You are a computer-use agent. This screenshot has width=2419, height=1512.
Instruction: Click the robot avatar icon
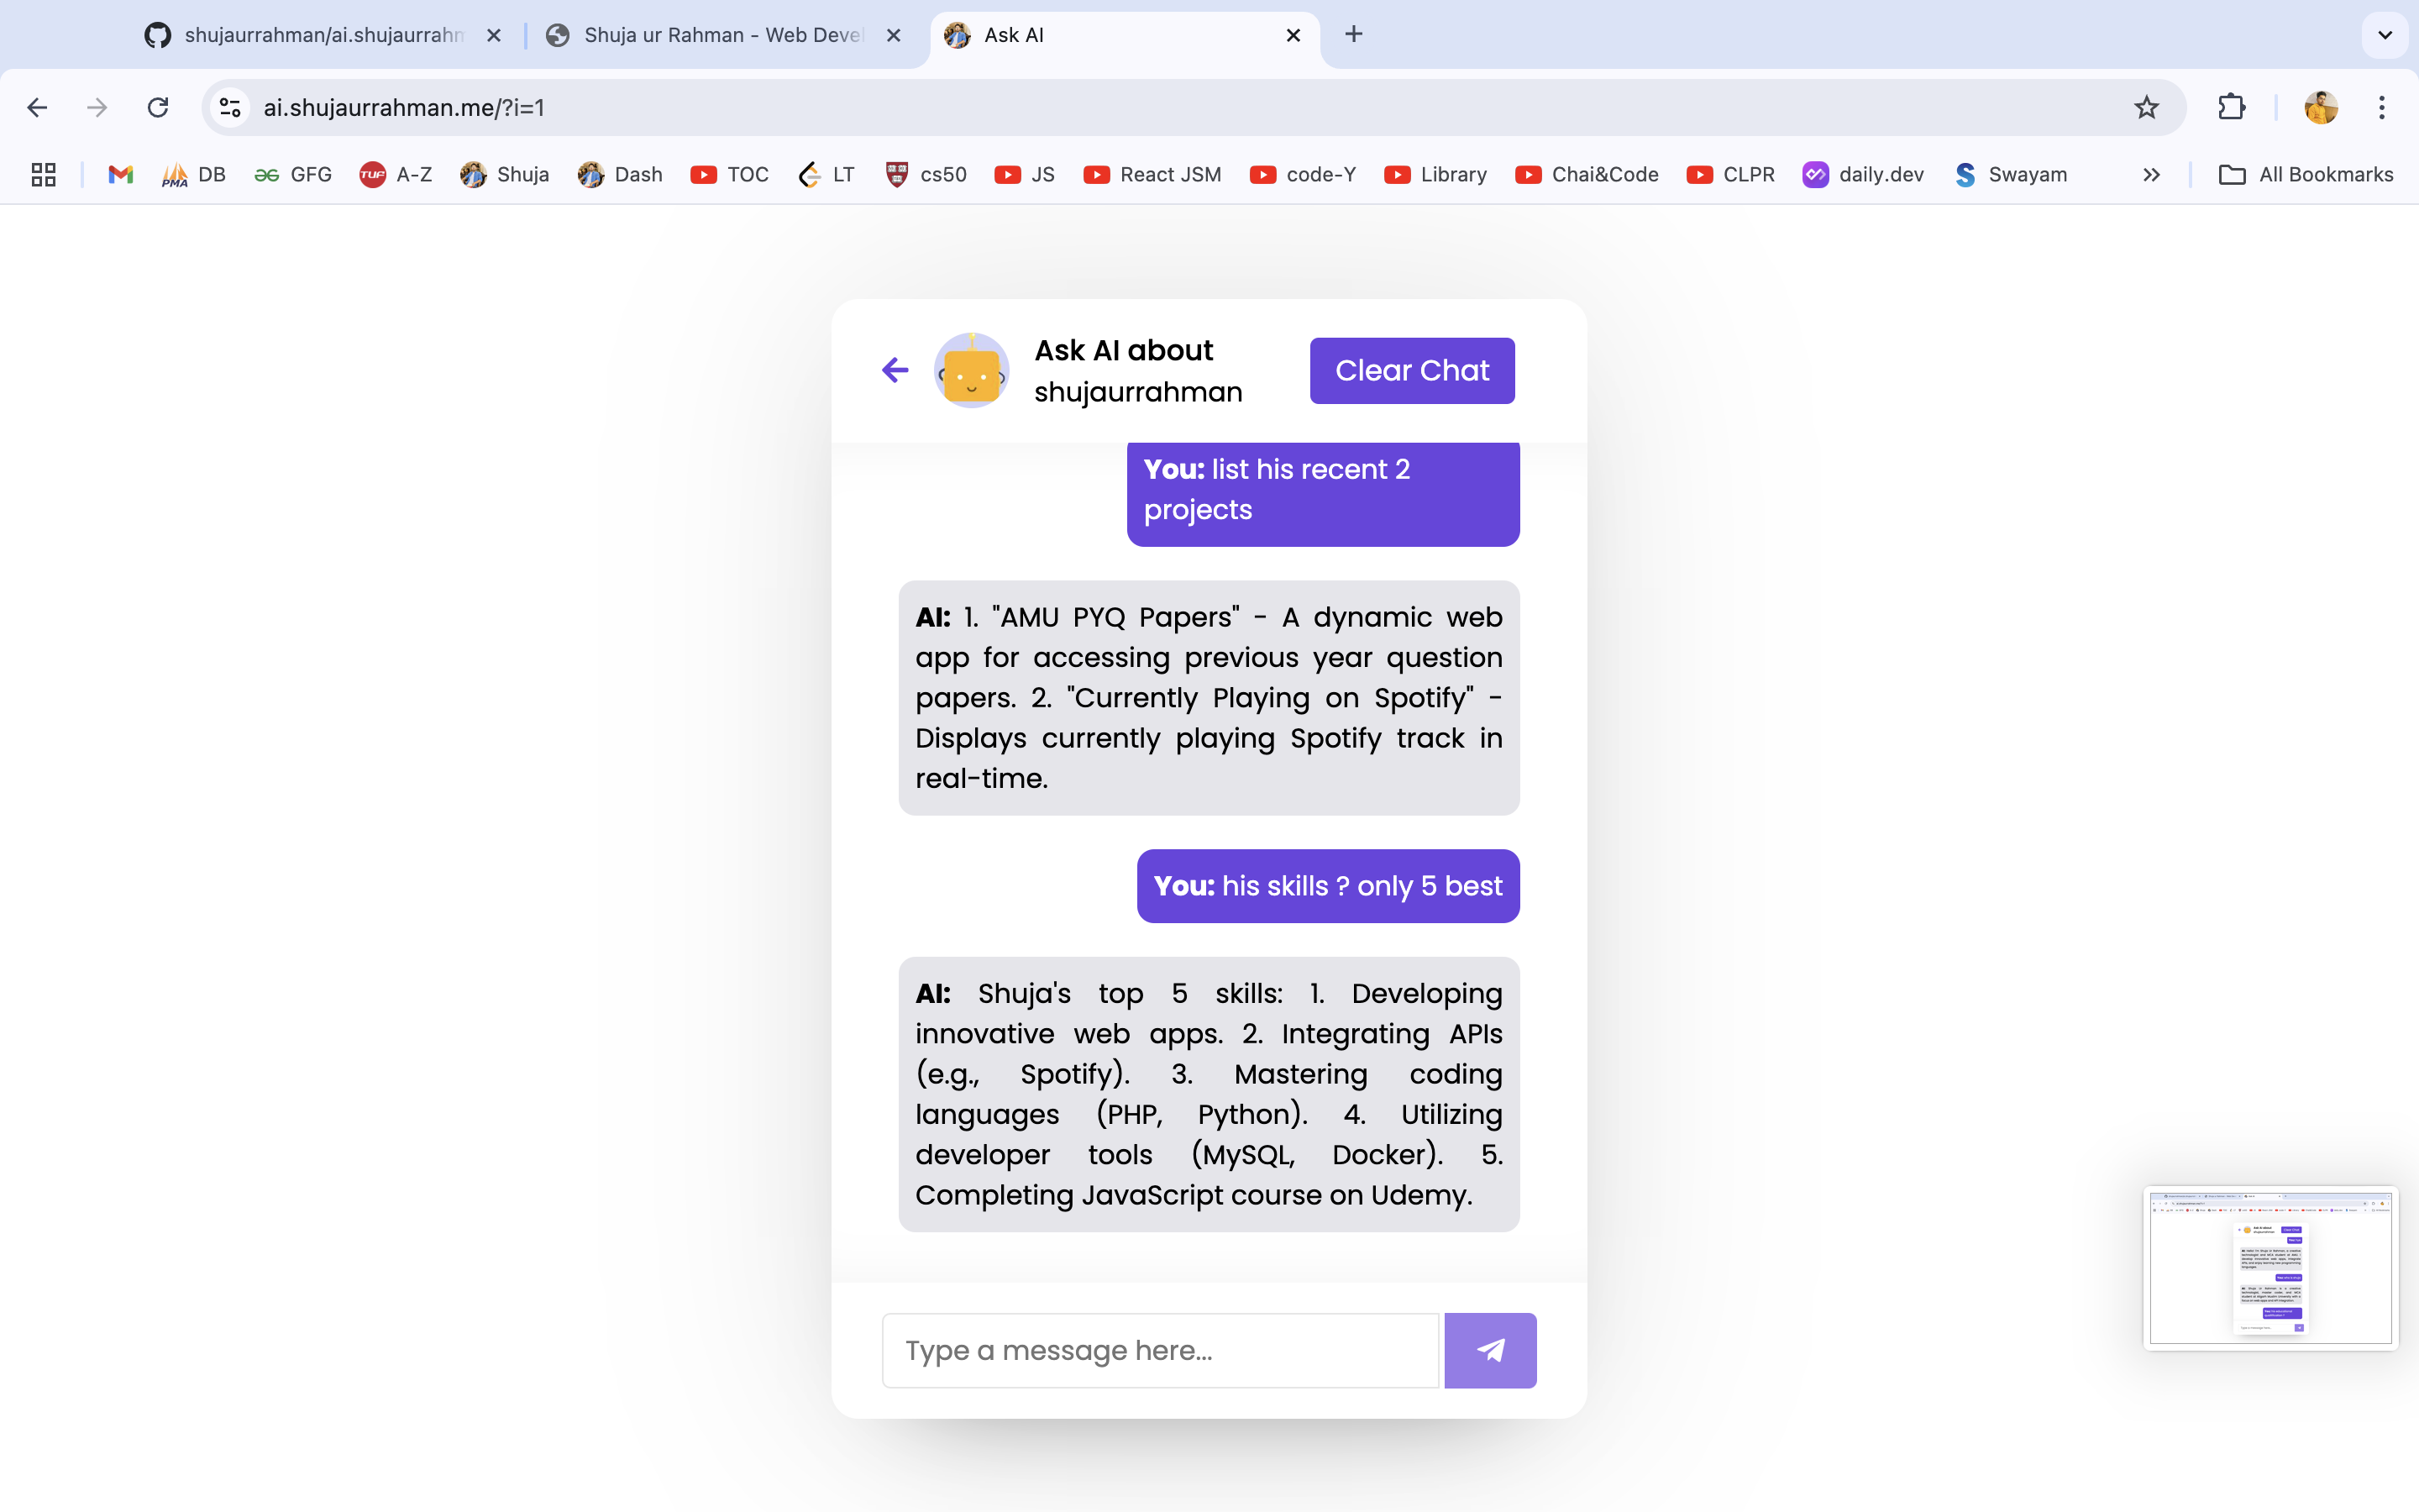click(x=971, y=371)
